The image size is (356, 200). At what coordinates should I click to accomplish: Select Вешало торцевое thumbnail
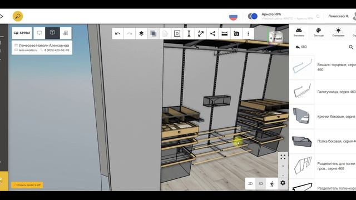302,67
